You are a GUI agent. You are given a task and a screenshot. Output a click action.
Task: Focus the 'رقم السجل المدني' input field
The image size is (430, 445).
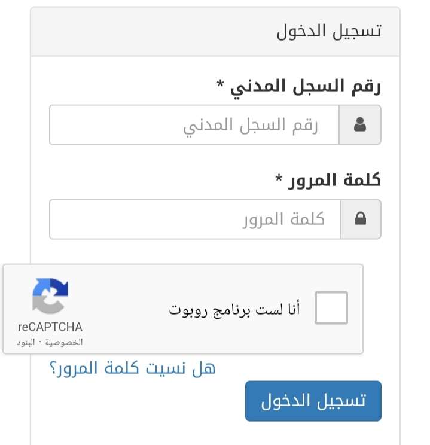click(194, 125)
